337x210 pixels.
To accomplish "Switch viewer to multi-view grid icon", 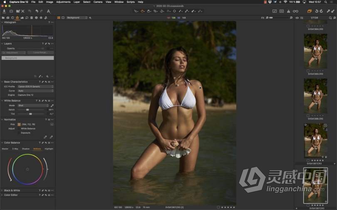I will click(x=59, y=18).
